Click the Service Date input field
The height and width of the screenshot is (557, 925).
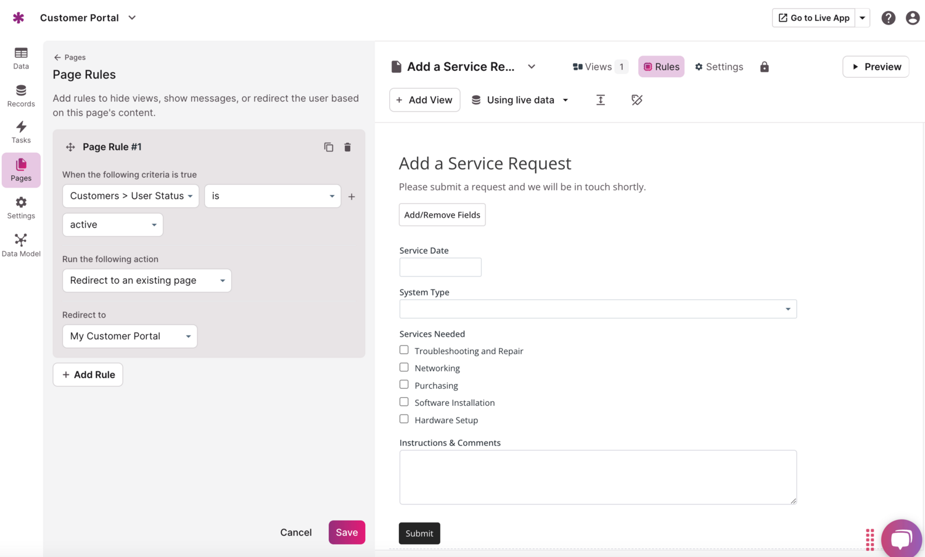click(x=440, y=267)
